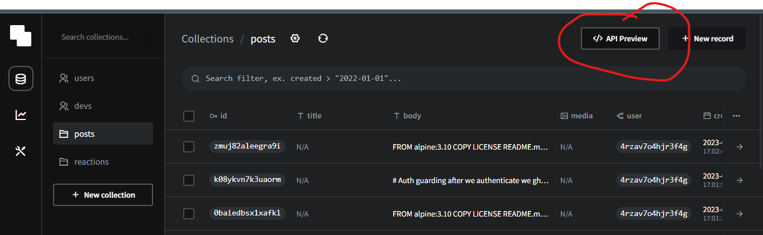This screenshot has width=763, height=235.
Task: Go to Collections breadcrumb
Action: (207, 39)
